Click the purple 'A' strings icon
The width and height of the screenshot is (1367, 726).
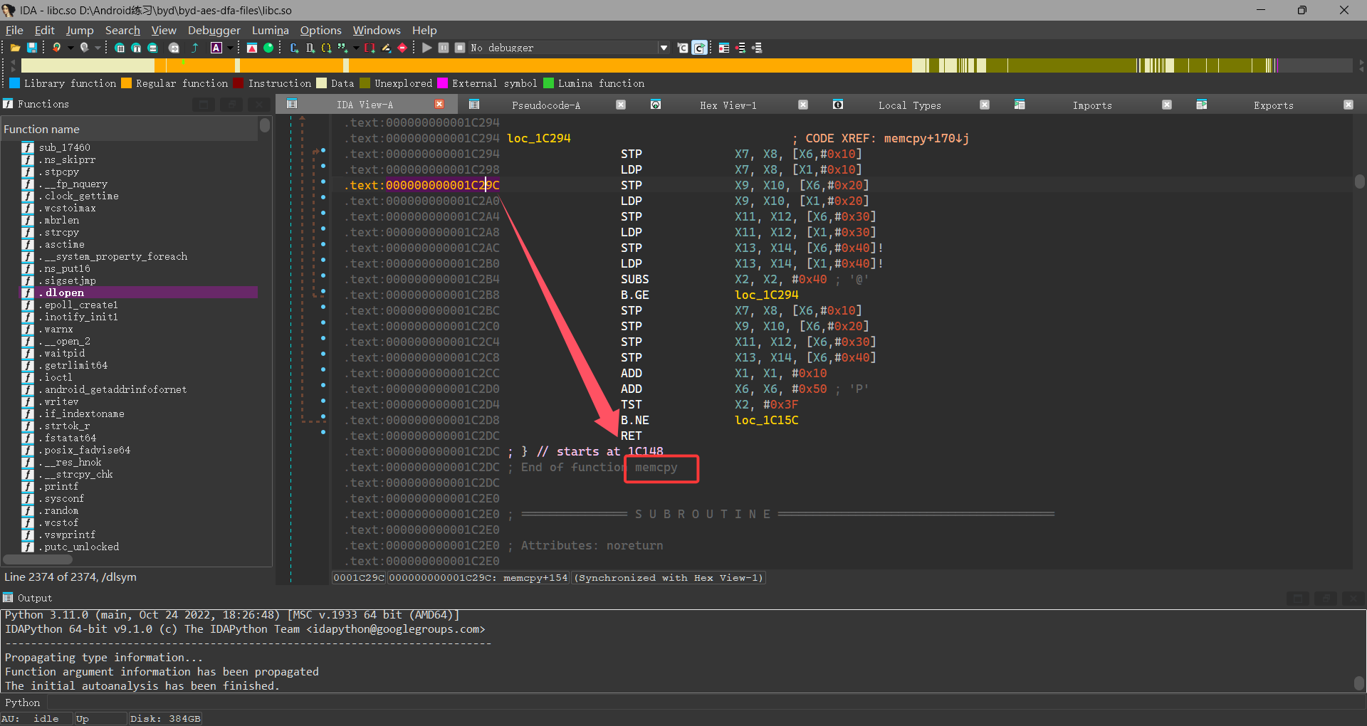[x=216, y=48]
